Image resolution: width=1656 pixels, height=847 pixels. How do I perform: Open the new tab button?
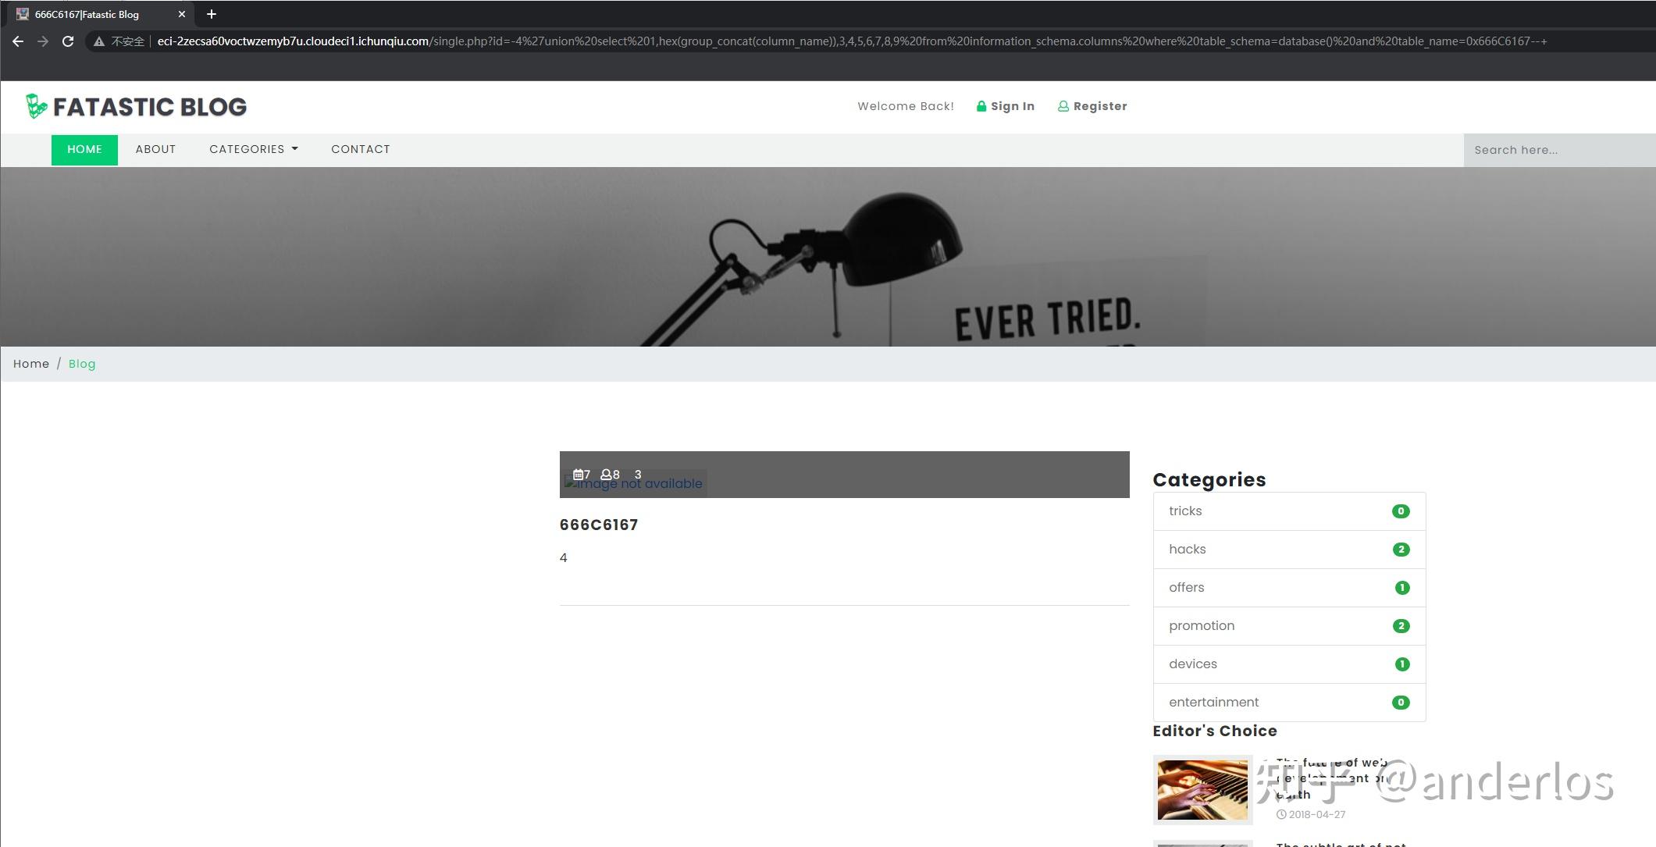[211, 13]
